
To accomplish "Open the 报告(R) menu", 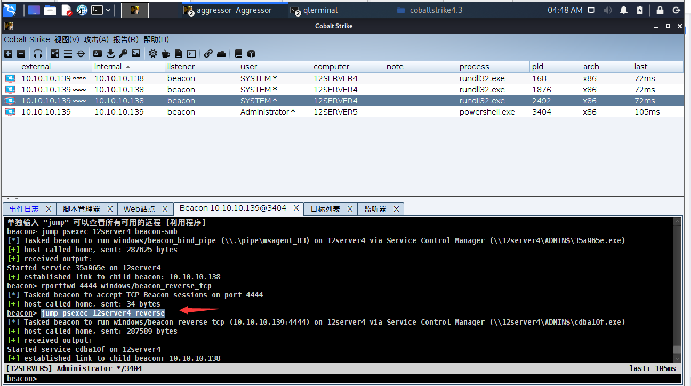I will pyautogui.click(x=126, y=39).
